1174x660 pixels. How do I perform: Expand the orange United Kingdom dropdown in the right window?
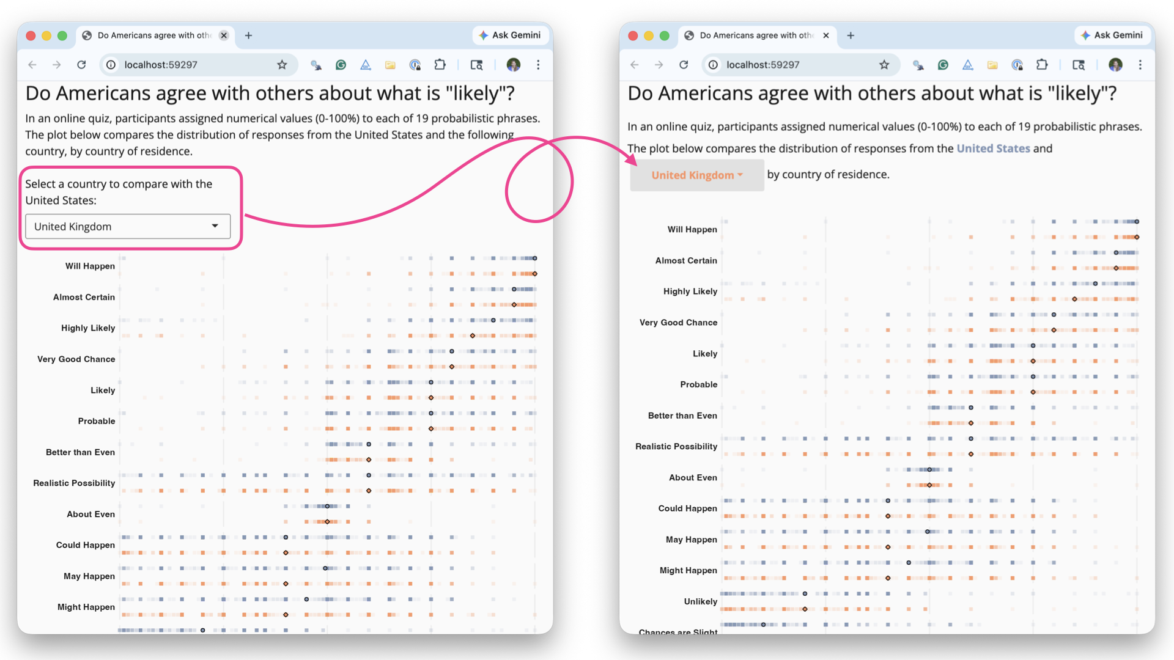(696, 175)
